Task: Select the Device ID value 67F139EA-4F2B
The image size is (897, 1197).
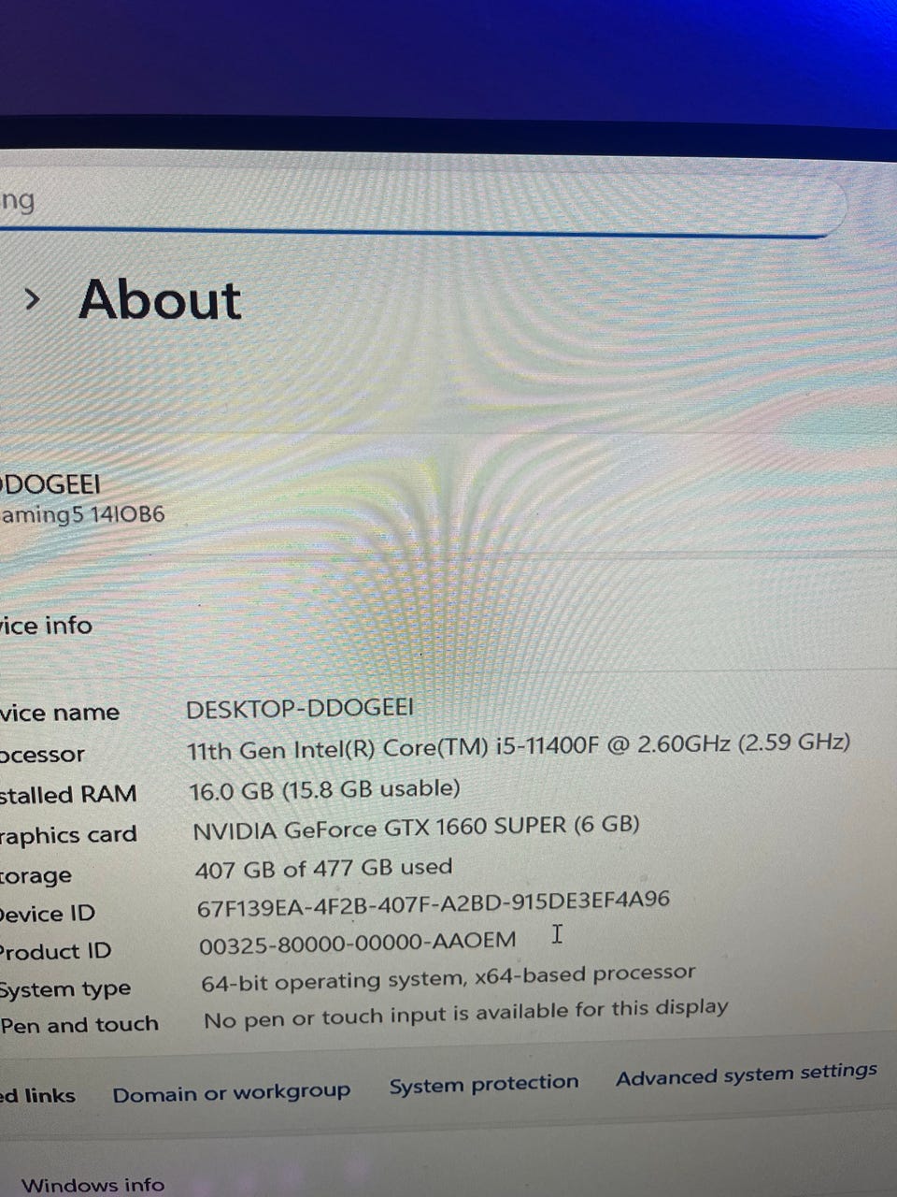Action: [434, 903]
